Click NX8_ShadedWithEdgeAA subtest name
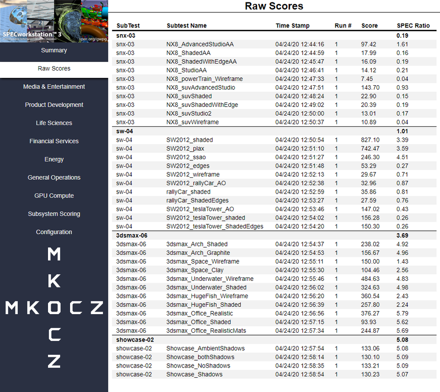 [201, 62]
